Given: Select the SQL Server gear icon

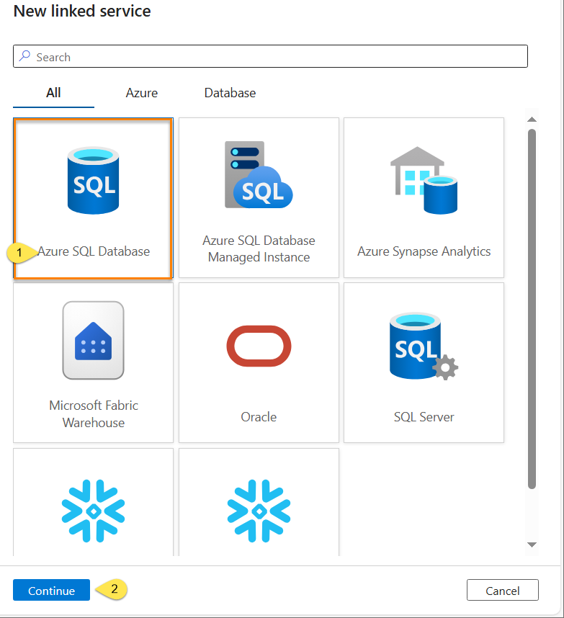Looking at the screenshot, I should [x=424, y=346].
